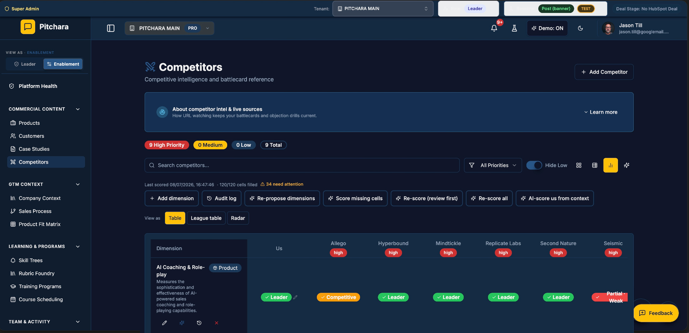Switch to grid card view icon
Image resolution: width=689 pixels, height=333 pixels.
tap(579, 165)
